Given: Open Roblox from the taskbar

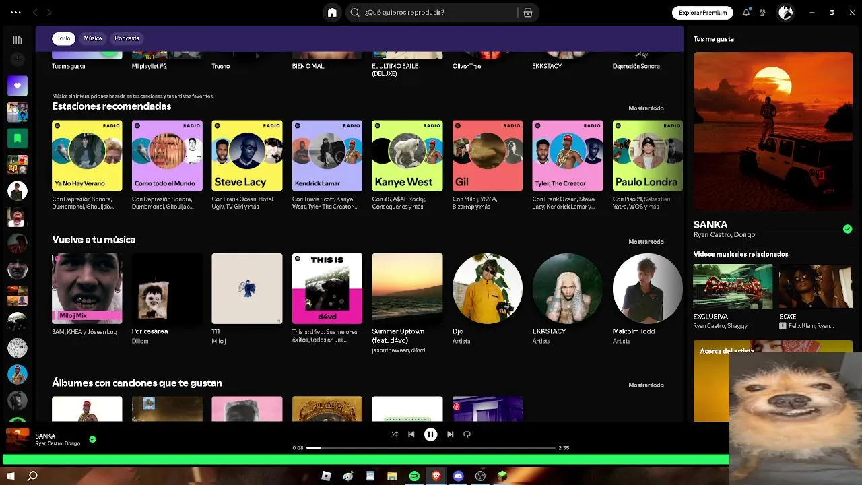Looking at the screenshot, I should 327,476.
